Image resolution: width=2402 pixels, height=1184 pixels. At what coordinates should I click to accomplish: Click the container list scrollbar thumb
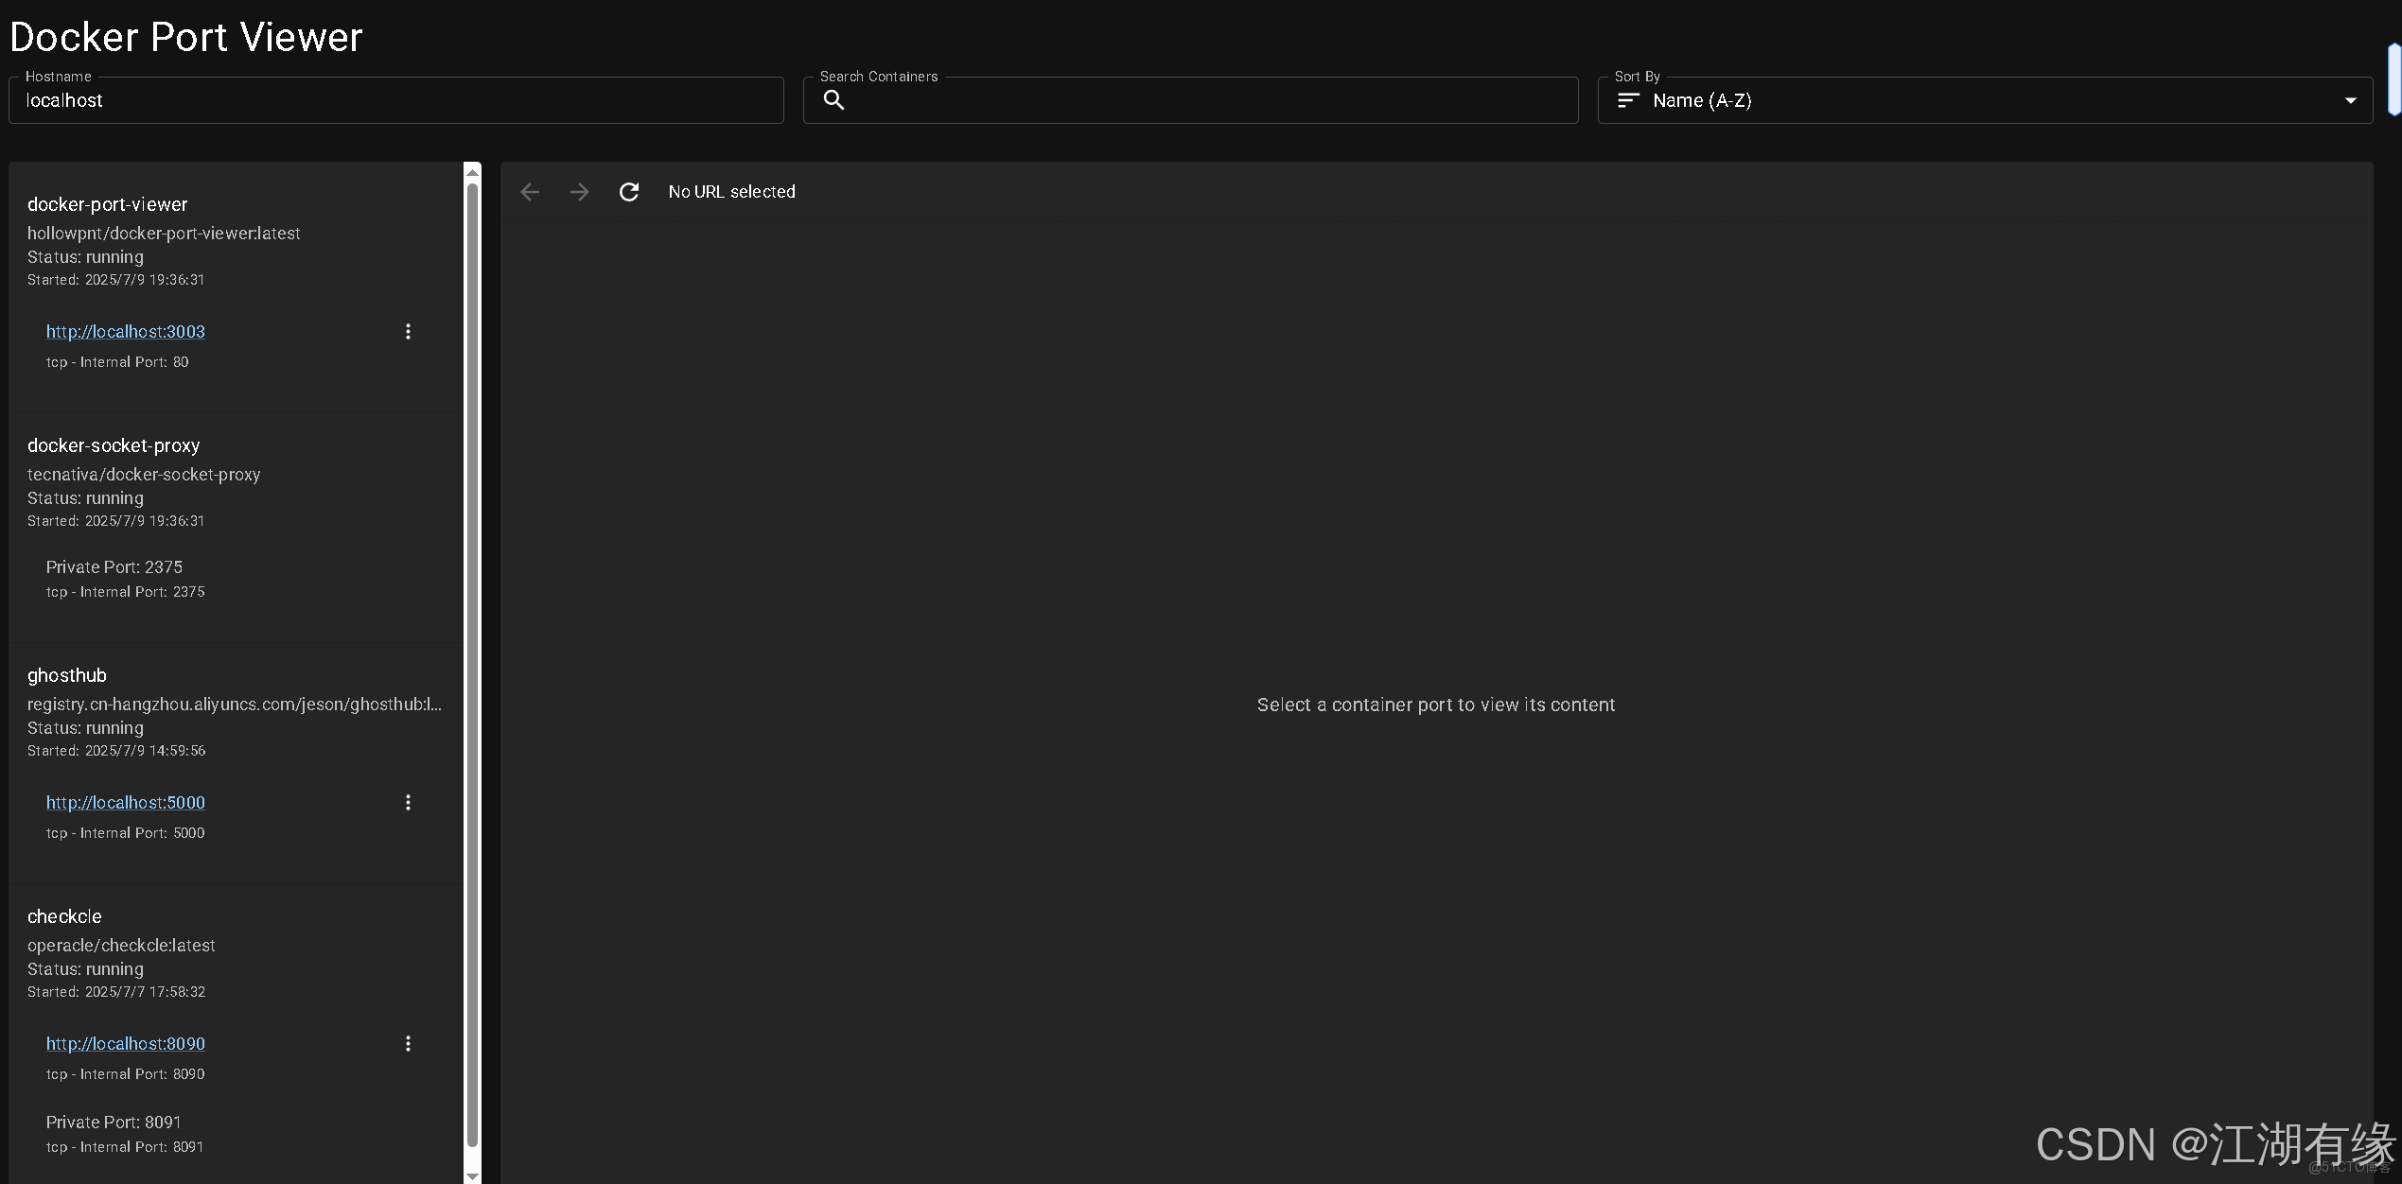pyautogui.click(x=472, y=662)
